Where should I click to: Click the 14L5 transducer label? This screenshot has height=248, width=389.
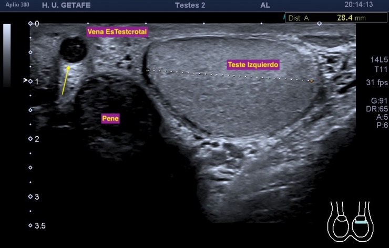coord(379,60)
